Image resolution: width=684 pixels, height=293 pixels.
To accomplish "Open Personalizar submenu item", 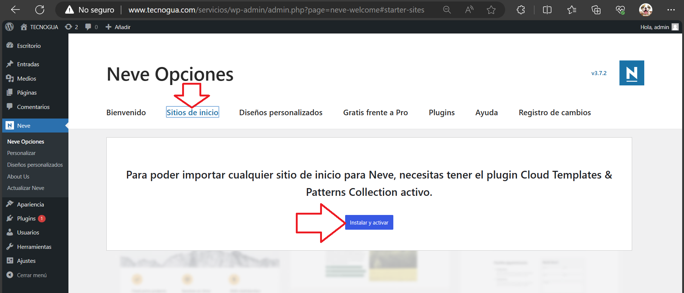I will click(21, 153).
